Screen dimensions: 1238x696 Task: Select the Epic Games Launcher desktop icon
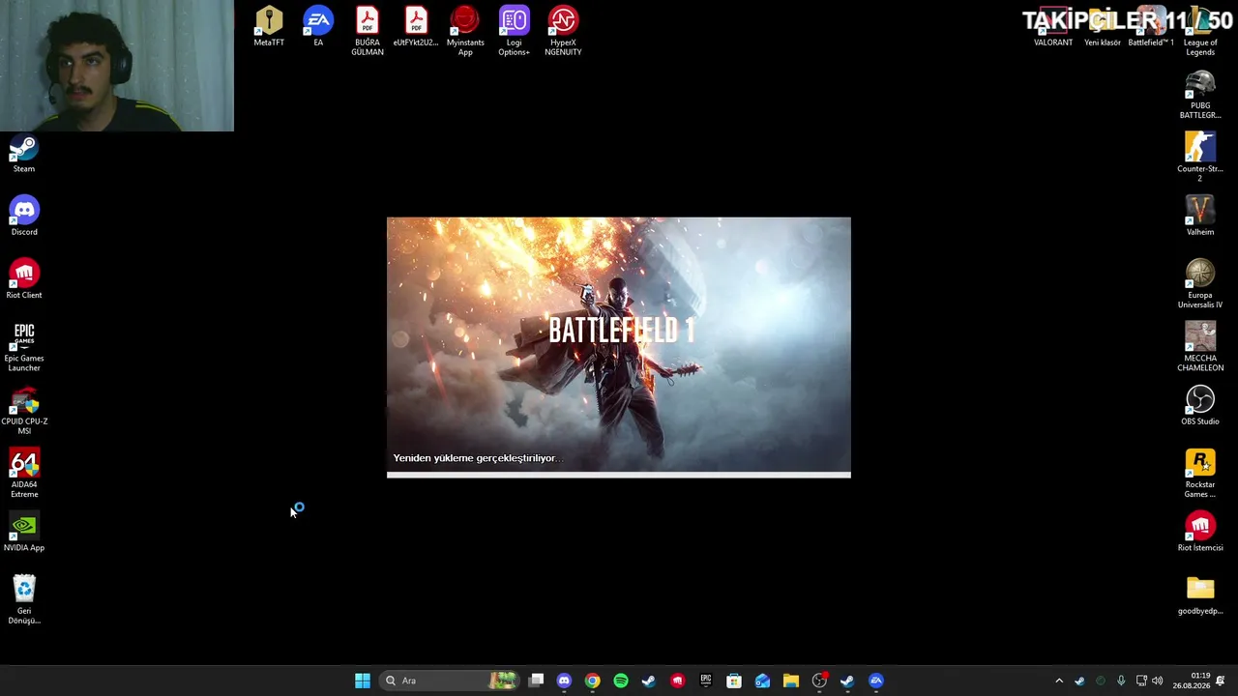tap(24, 347)
